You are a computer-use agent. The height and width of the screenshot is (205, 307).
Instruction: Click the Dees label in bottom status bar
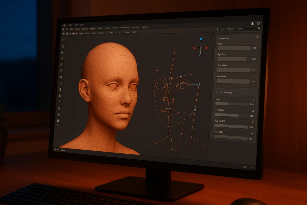(x=63, y=150)
